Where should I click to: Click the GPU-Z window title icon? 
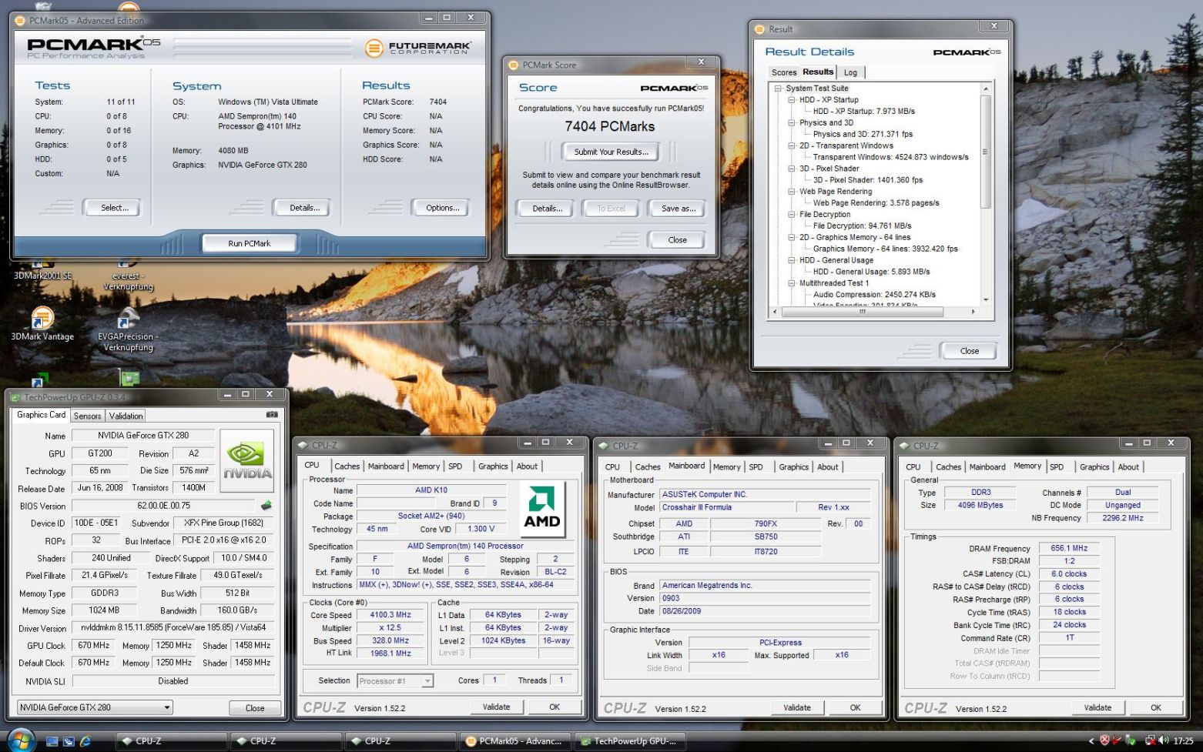click(15, 397)
